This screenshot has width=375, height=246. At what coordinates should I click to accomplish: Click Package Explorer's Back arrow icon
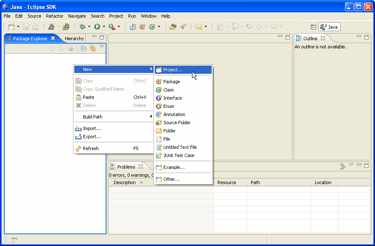point(52,48)
